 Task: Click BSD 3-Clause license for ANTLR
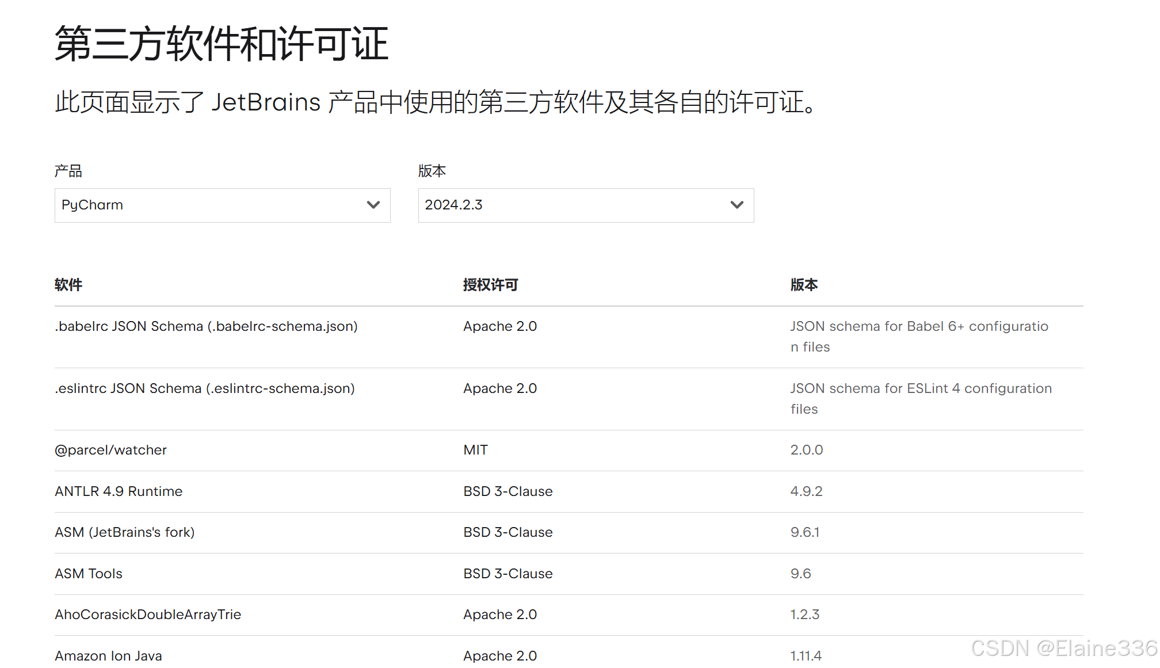pos(507,491)
